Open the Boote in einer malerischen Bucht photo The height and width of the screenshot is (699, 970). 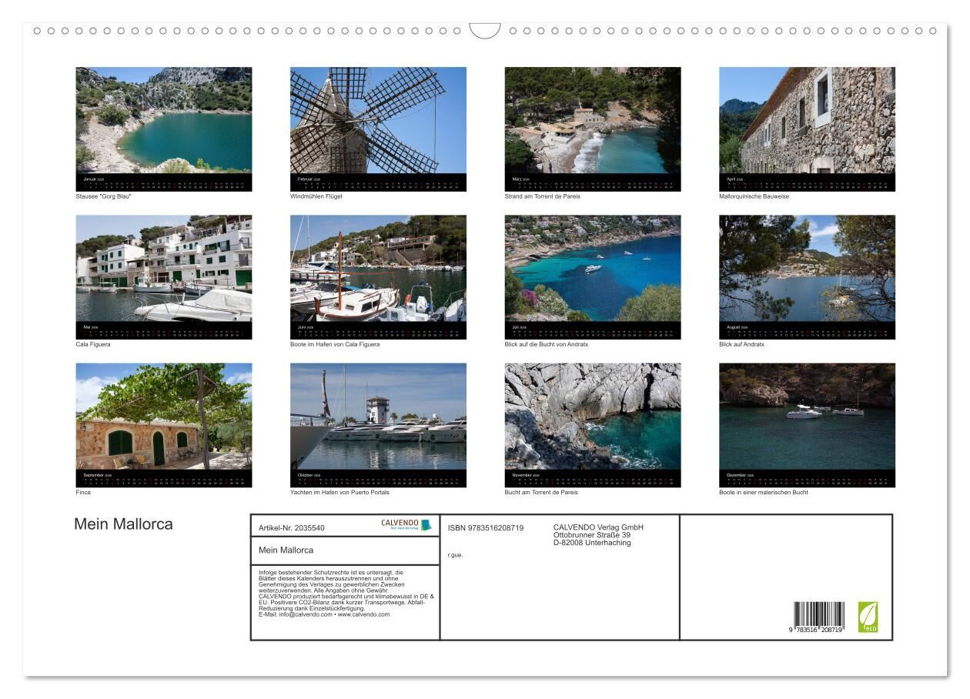pos(807,416)
